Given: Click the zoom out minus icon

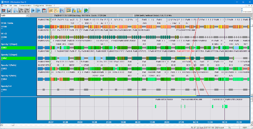Looking at the screenshot, I should click(x=39, y=10).
